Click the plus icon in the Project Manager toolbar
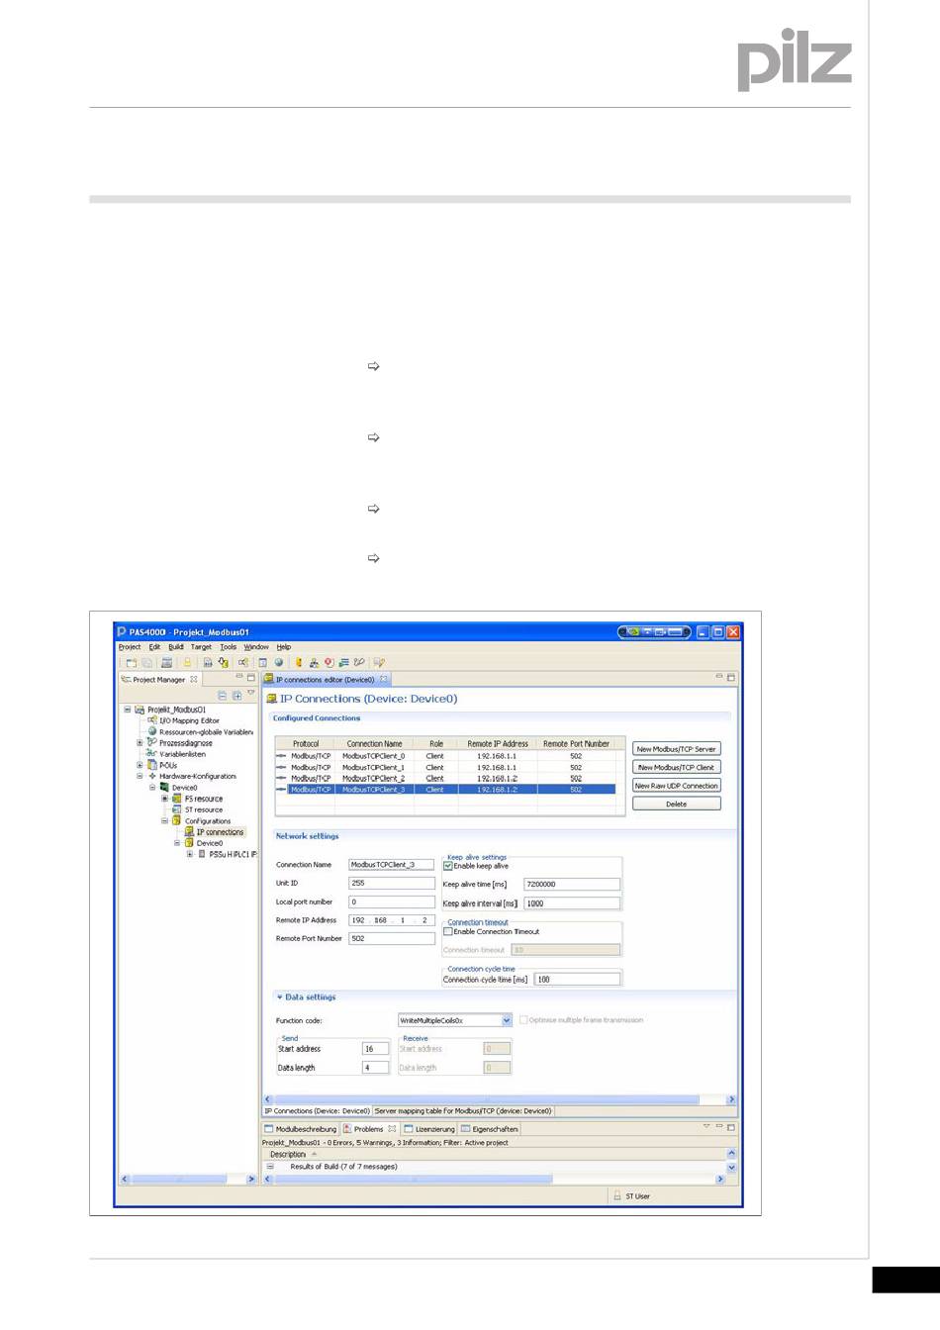Screen dimensions: 940x1330 click(x=237, y=695)
